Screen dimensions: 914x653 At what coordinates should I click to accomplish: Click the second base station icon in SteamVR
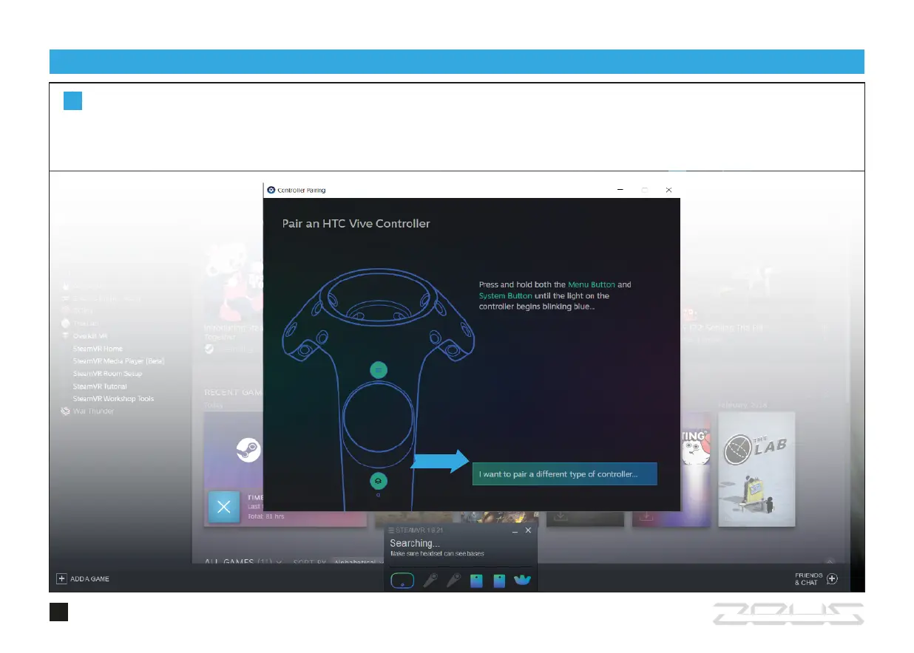coord(499,581)
